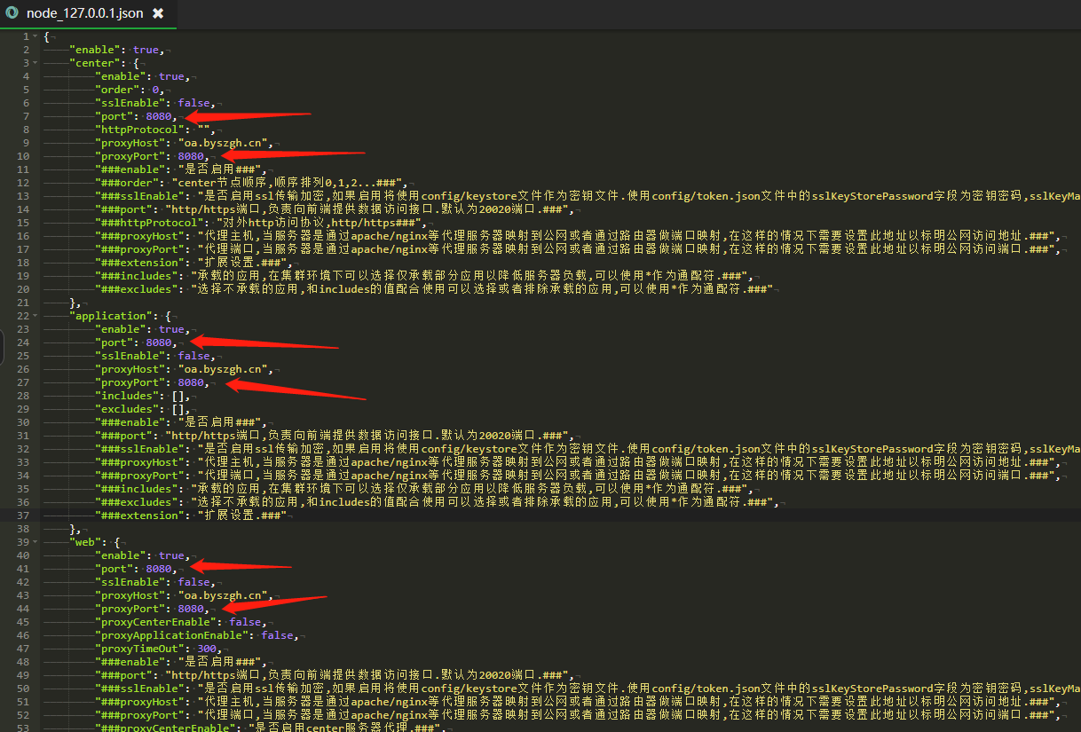Image resolution: width=1081 pixels, height=732 pixels.
Task: Click the "###extension" key on line 18
Action: point(140,263)
